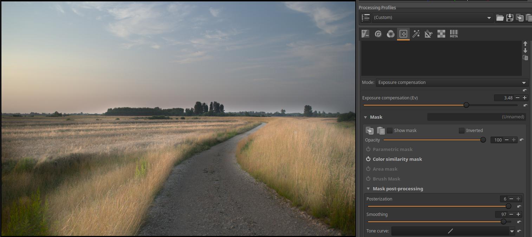
Task: Reset the Opacity slider to default
Action: tap(521, 140)
